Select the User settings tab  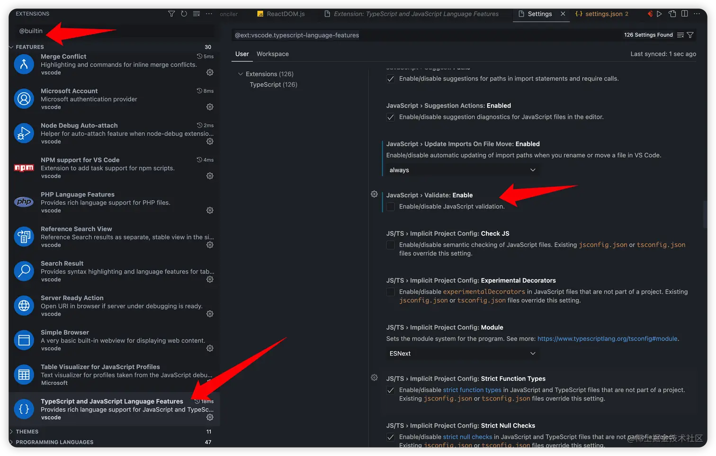(242, 54)
